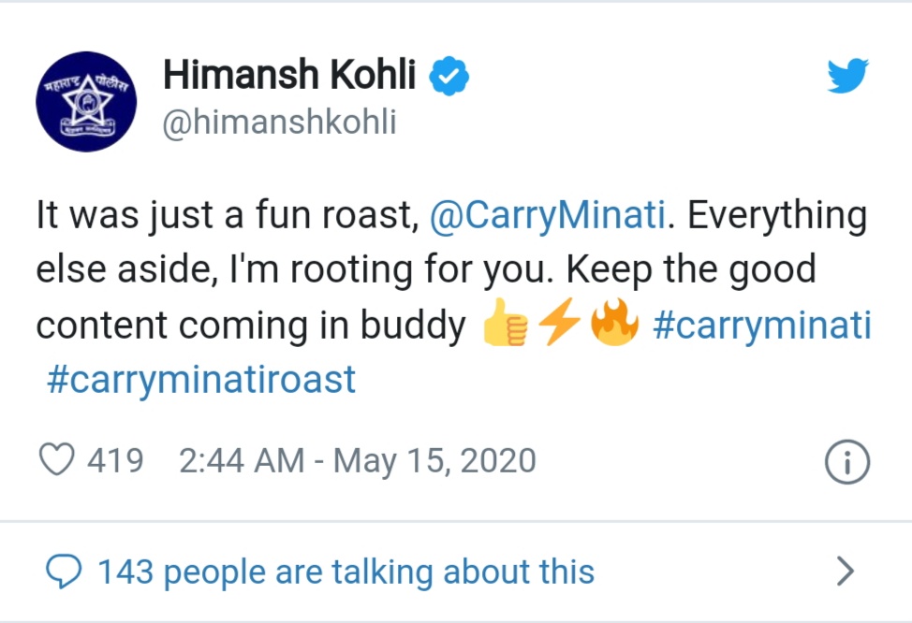Open Himansh Kohli's profile avatar
This screenshot has height=623, width=912.
pos(87,102)
